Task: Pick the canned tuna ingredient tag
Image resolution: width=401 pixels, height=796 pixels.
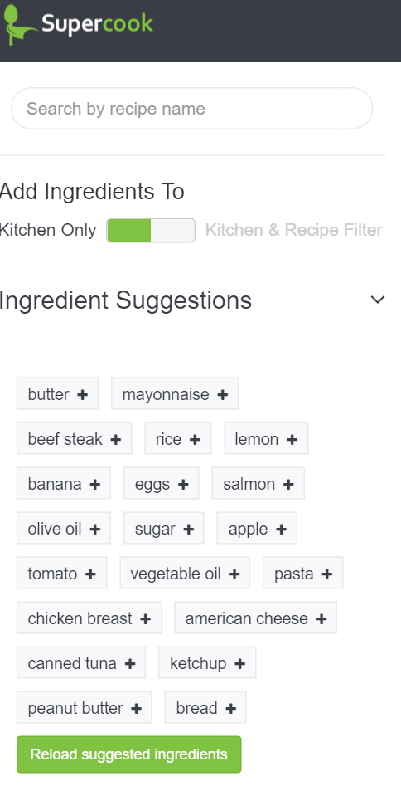Action: coord(81,663)
